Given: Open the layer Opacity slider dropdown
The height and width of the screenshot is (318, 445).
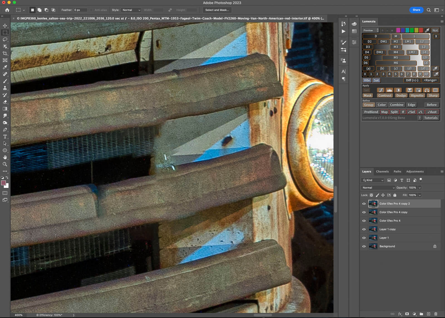Looking at the screenshot, I should 420,188.
